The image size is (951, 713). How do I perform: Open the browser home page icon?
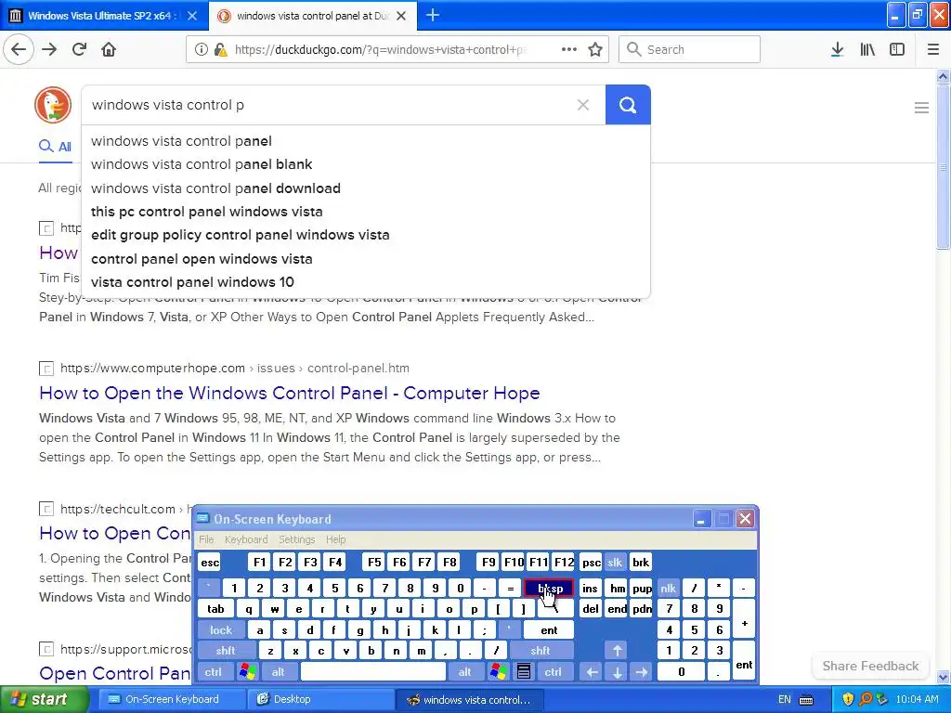tap(109, 49)
